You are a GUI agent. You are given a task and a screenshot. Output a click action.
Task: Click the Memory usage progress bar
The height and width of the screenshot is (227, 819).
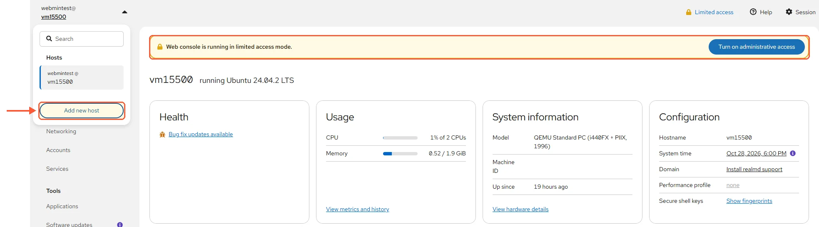[x=400, y=154]
